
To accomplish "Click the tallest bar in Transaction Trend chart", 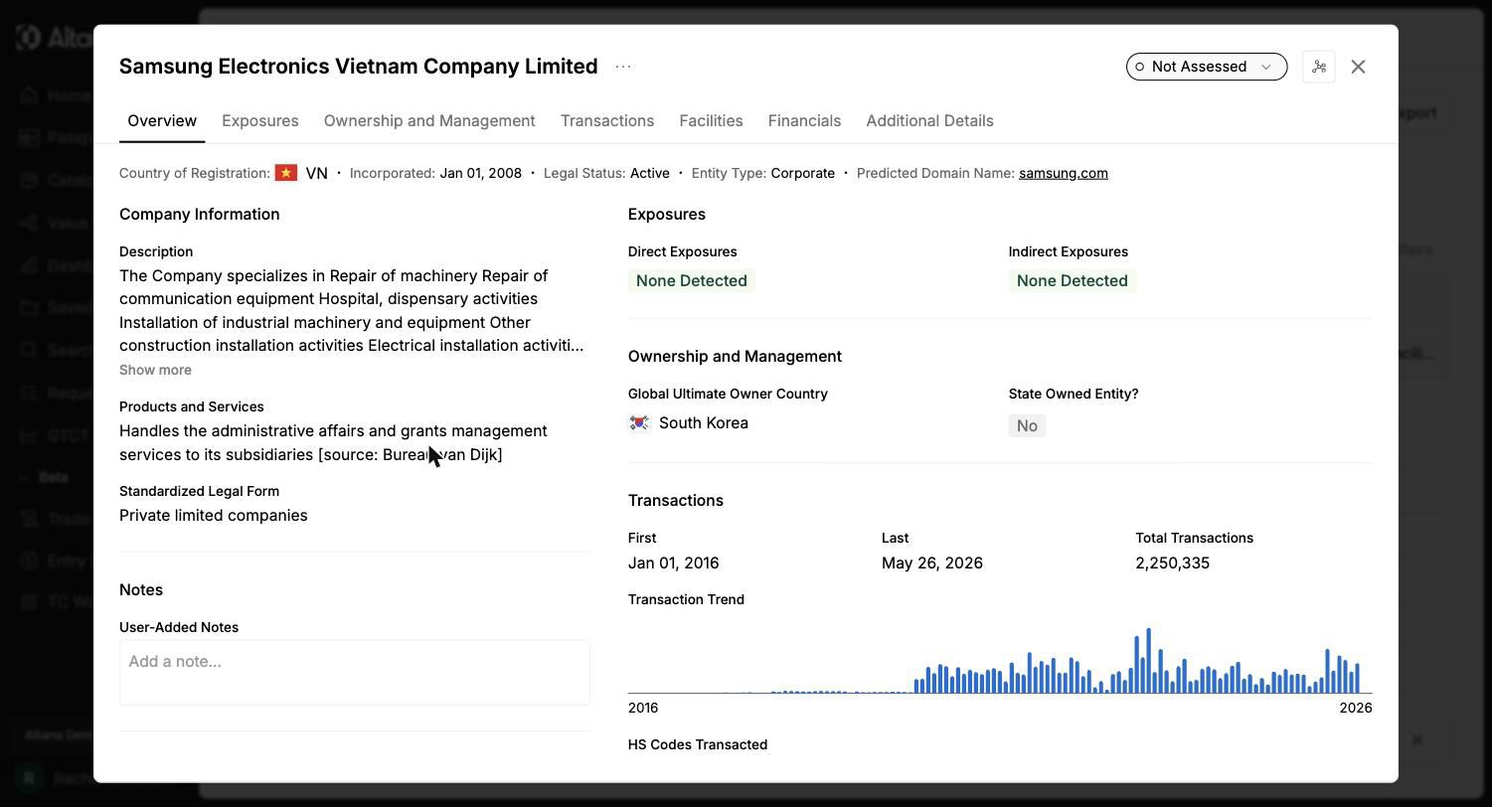I will point(1148,661).
